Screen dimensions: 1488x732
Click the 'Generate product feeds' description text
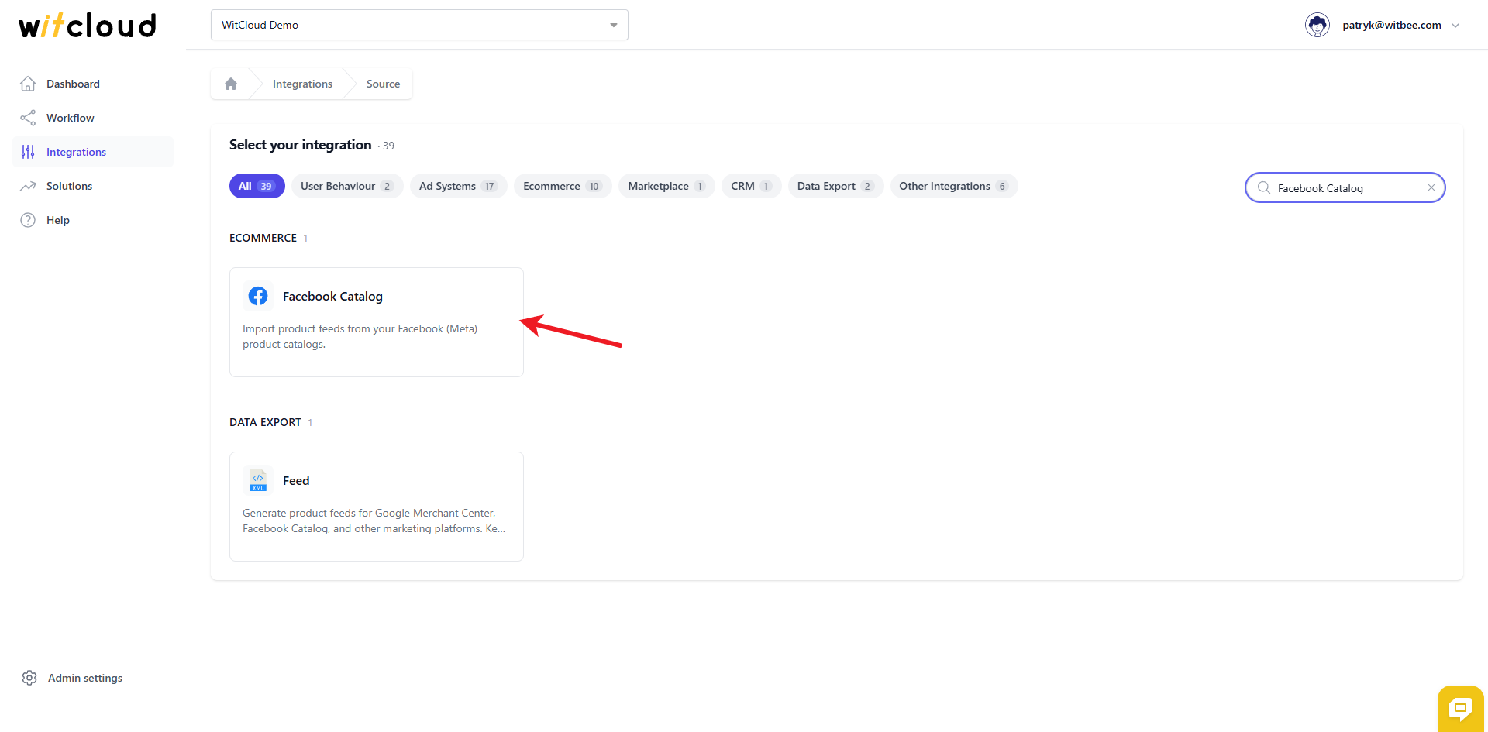374,521
